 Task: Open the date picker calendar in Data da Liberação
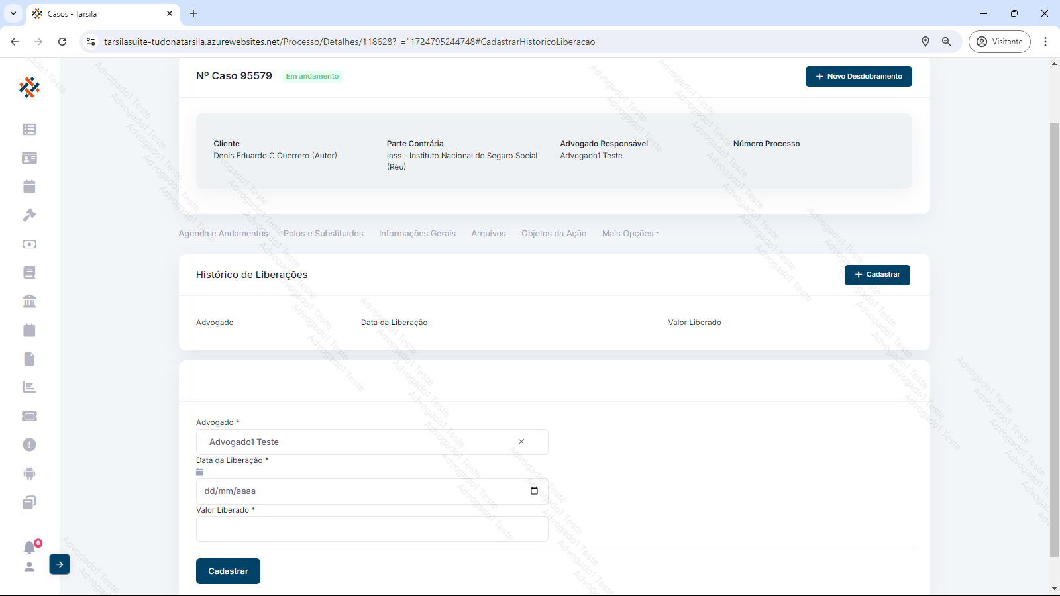(534, 491)
